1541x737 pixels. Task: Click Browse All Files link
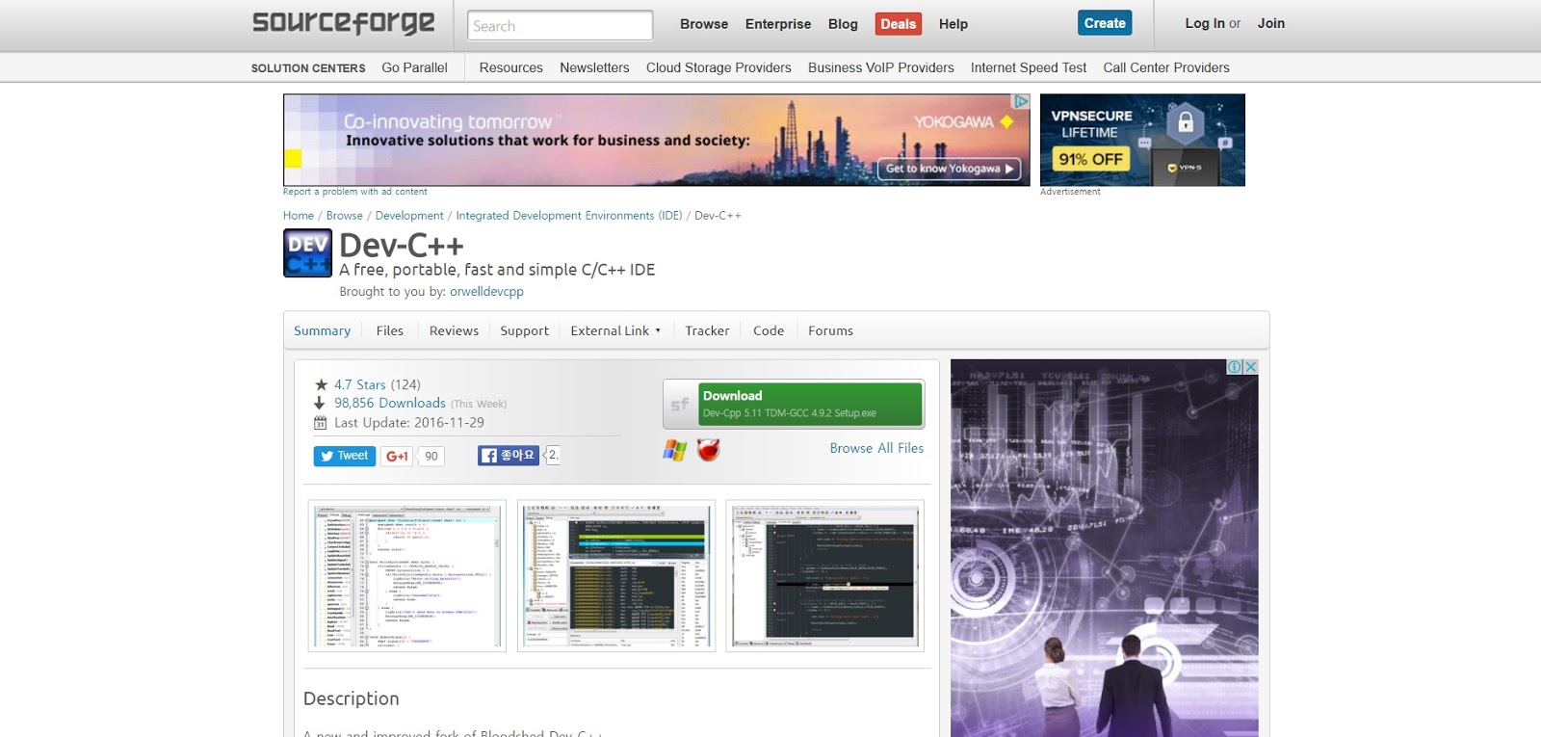[x=876, y=448]
